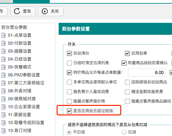172x136 pixels.
Task: Click the 6.00 quantity input field
Action: pyautogui.click(x=147, y=72)
